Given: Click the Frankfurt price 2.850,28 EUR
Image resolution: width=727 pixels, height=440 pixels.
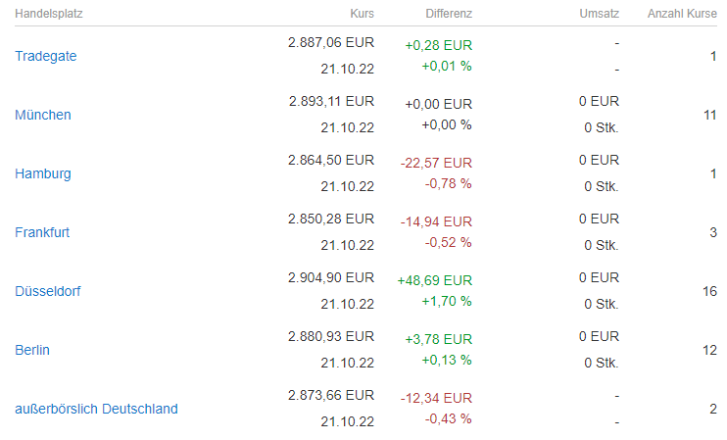Looking at the screenshot, I should pos(331,220).
